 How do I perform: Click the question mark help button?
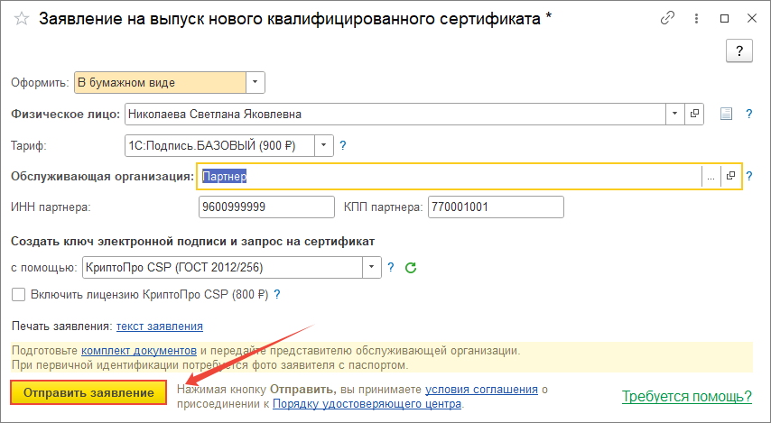(739, 51)
